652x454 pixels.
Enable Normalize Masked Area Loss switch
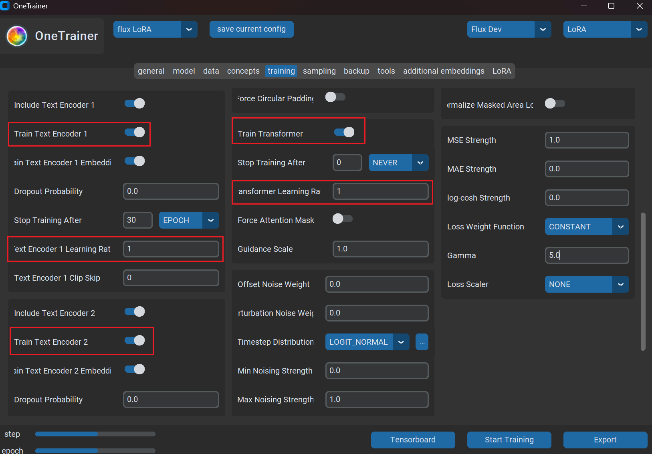[555, 103]
